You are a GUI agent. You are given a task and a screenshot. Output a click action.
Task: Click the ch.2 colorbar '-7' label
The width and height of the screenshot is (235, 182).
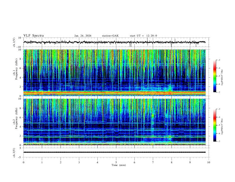pos(219,142)
